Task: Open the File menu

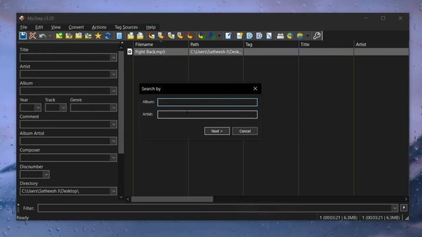Action: (x=24, y=27)
